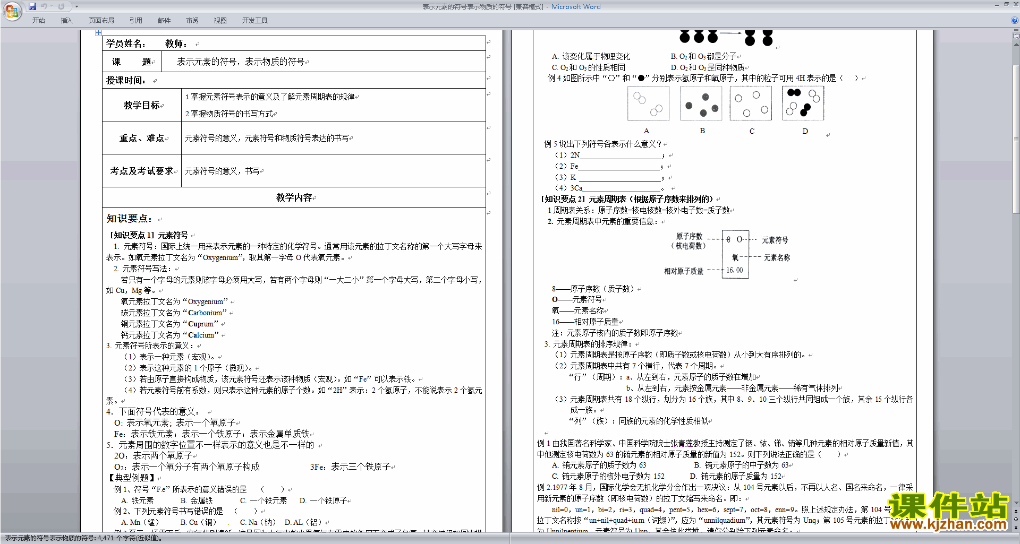1020x544 pixels.
Task: Click particle diagram B image
Action: click(x=701, y=103)
